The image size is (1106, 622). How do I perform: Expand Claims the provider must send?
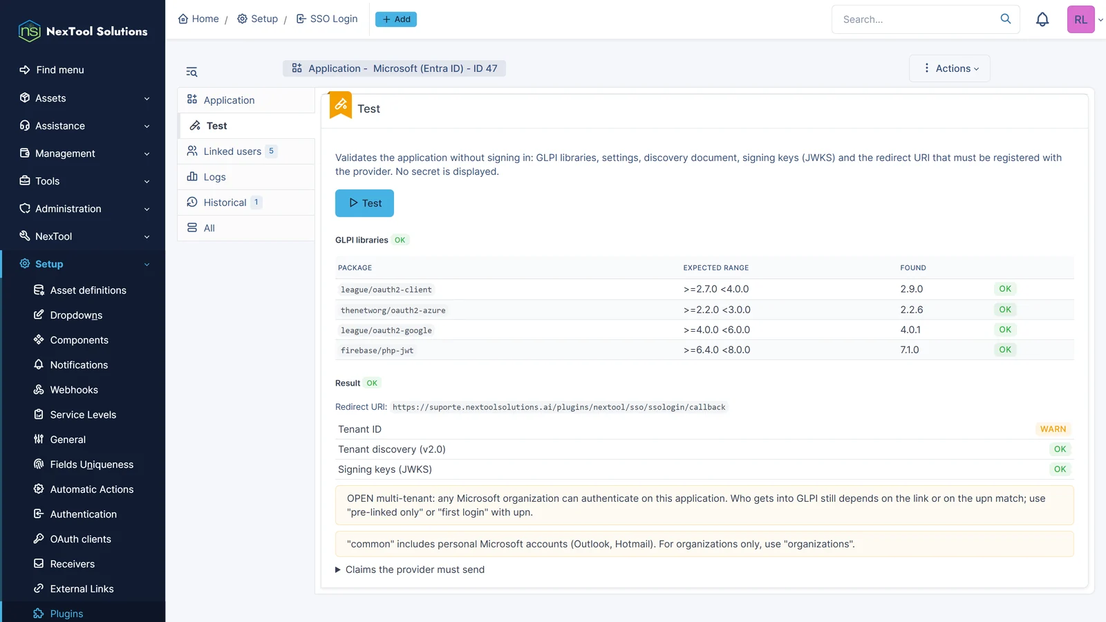[x=410, y=569]
